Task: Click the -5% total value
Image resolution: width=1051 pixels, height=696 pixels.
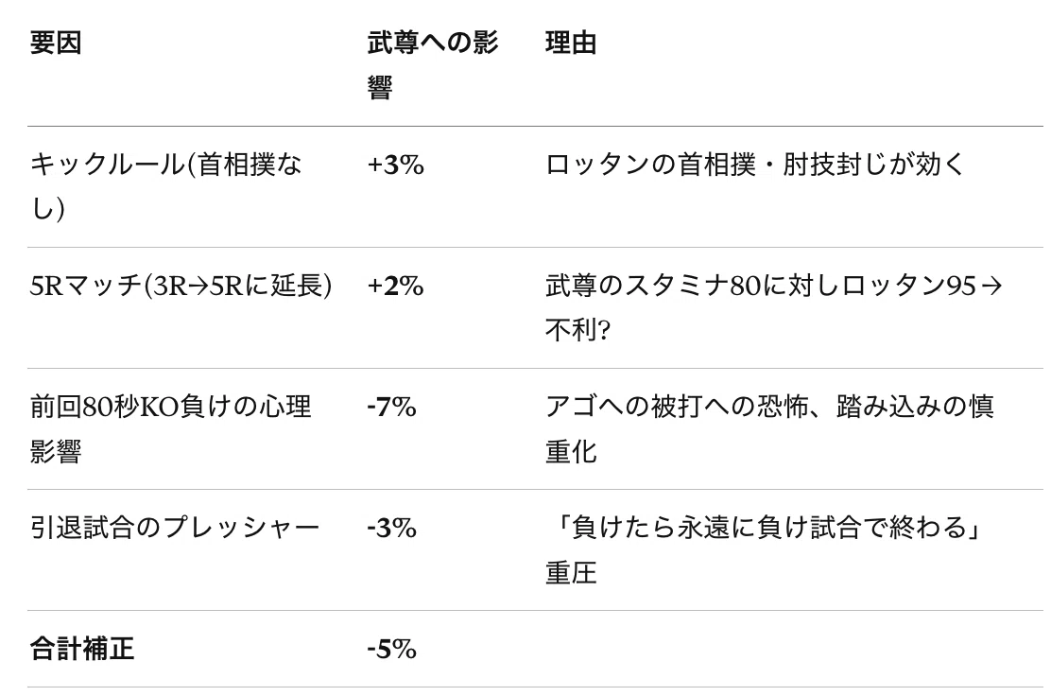Action: click(391, 650)
